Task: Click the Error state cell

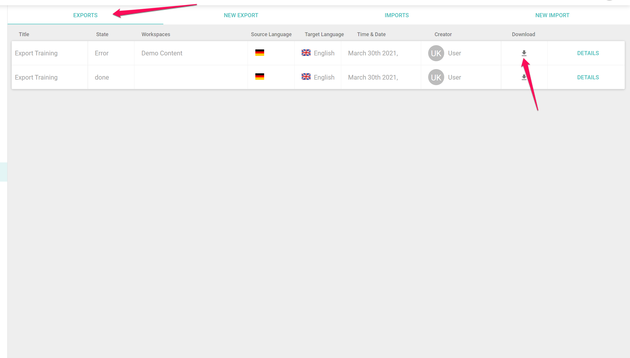Action: (101, 53)
